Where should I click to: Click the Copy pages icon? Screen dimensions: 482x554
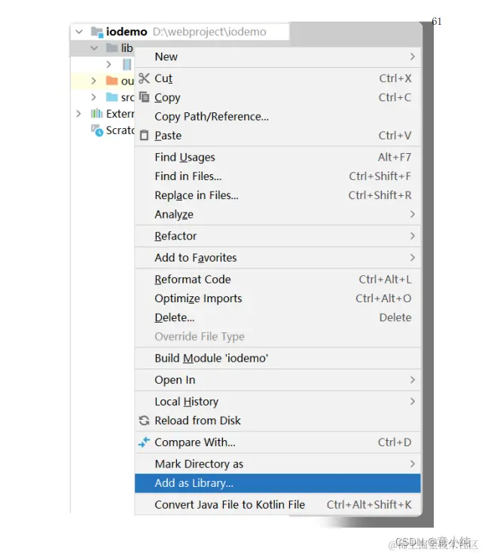tap(144, 96)
